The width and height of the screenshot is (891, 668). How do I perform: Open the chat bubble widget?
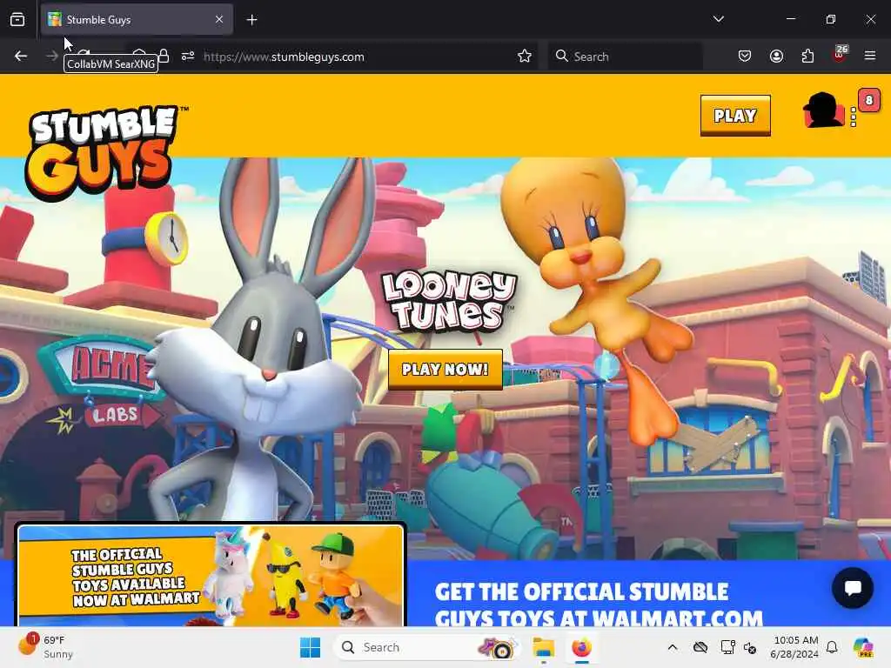point(853,588)
